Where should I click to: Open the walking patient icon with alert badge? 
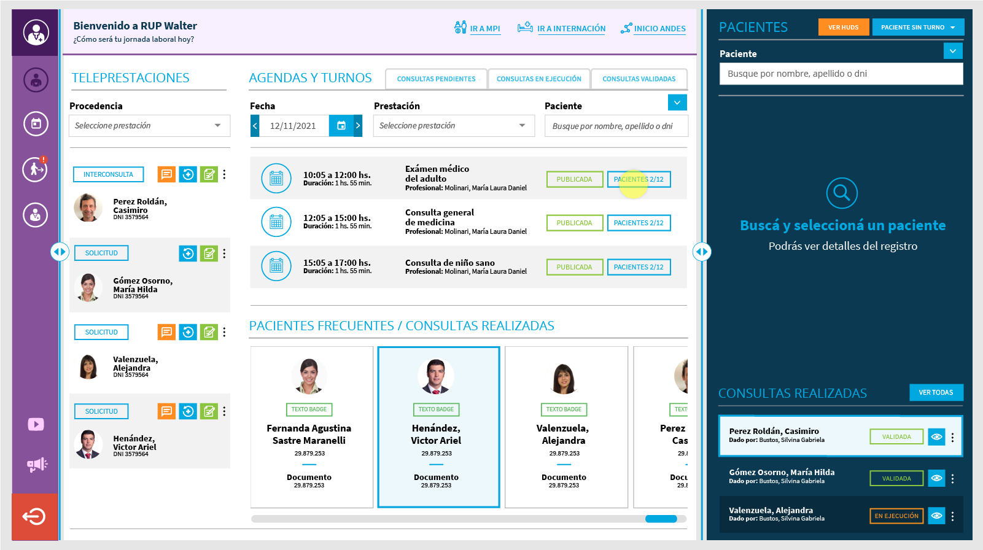[x=35, y=169]
